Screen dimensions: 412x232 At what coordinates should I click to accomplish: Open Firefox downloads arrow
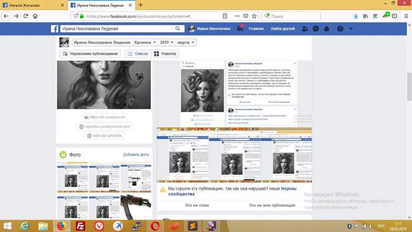coord(356,16)
